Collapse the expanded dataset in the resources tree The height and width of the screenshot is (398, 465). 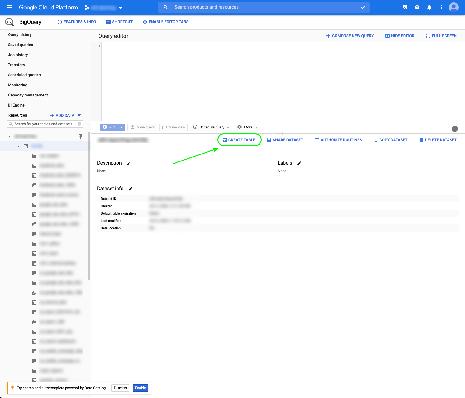[x=18, y=146]
